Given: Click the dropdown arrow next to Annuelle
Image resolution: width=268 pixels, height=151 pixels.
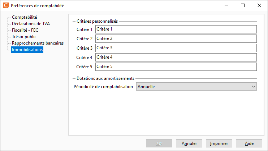Looking at the screenshot, I should coord(253,87).
